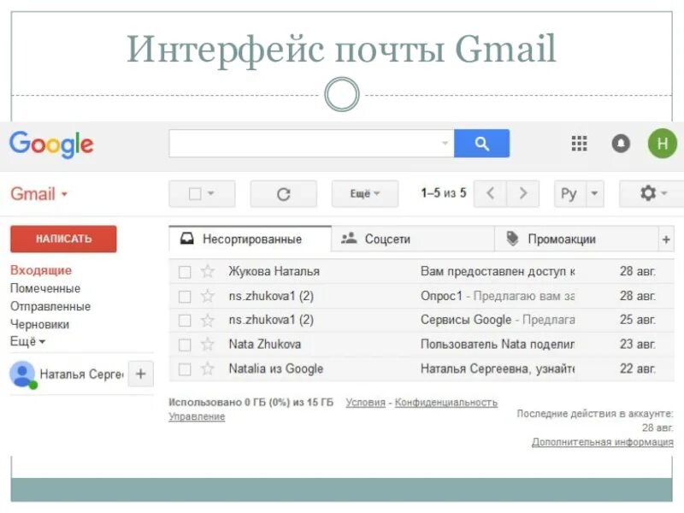This screenshot has height=513, width=684.
Task: Open the input language arrow next to Ру
Action: point(594,193)
